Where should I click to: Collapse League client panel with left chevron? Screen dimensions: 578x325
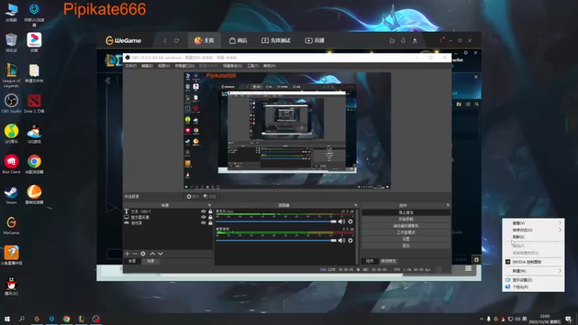click(x=108, y=81)
